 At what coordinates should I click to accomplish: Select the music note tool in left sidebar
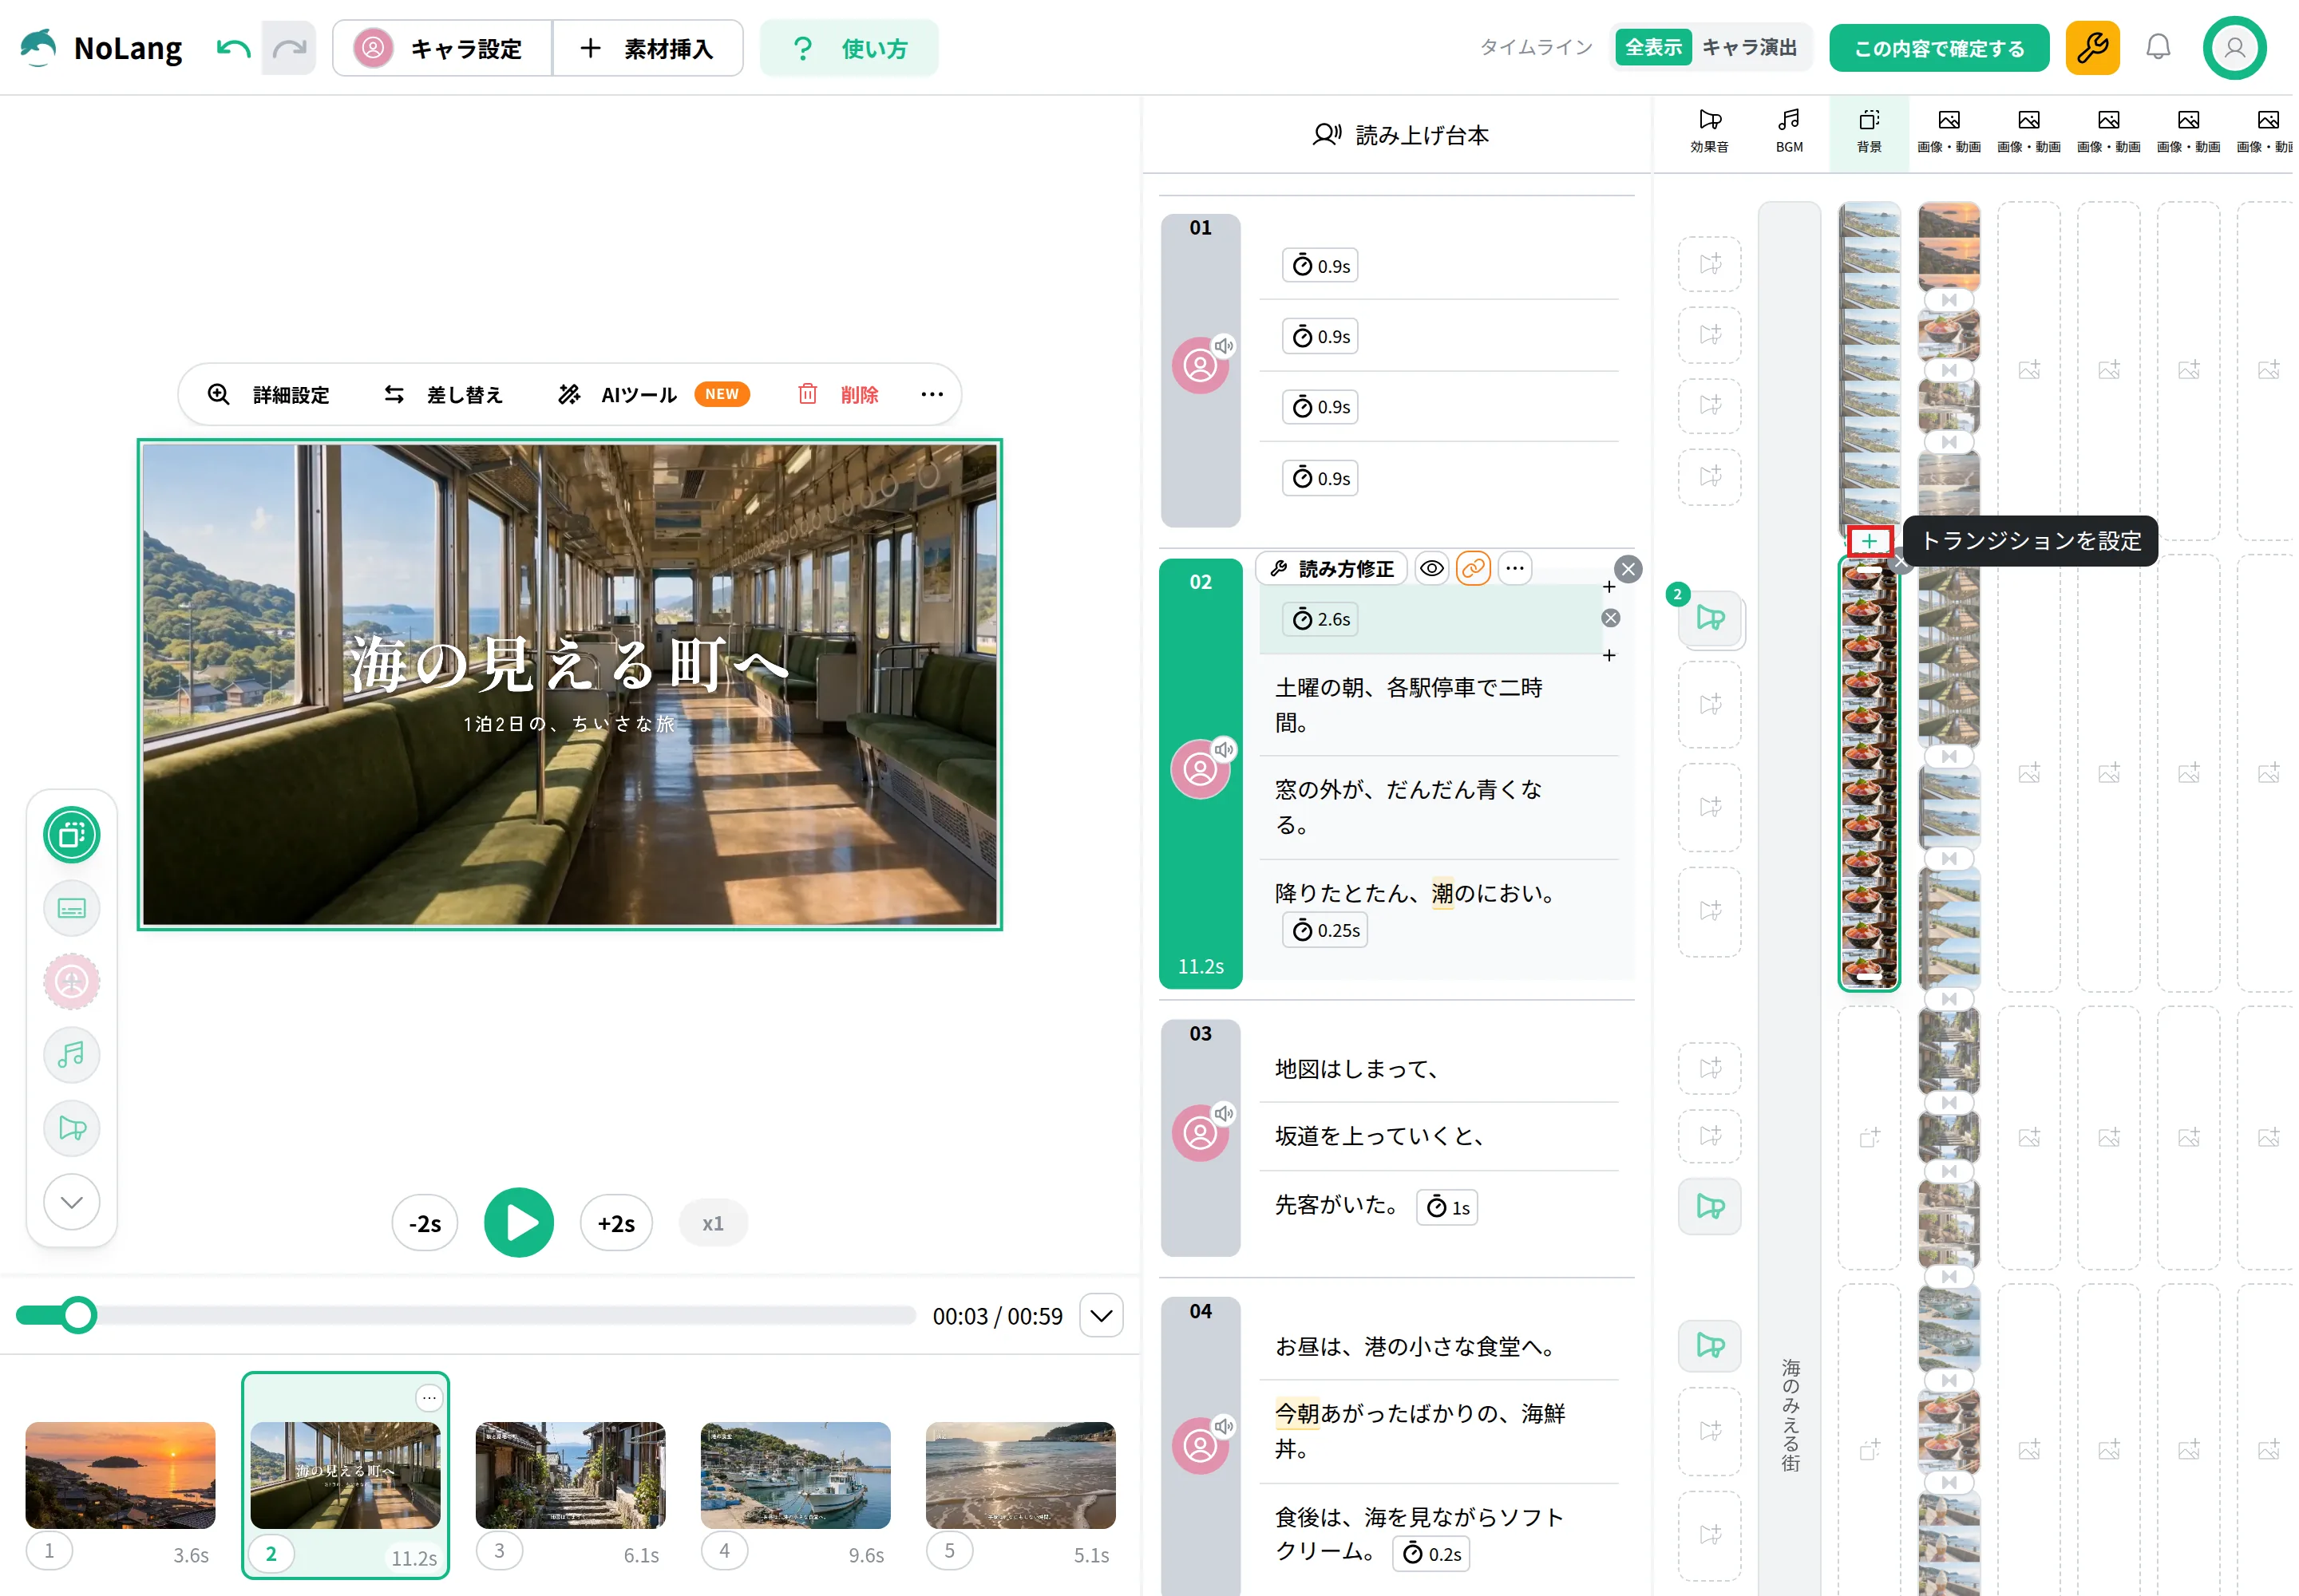[72, 1054]
